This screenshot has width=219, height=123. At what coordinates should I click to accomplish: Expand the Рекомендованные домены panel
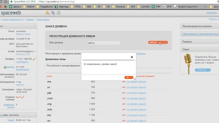(200, 26)
